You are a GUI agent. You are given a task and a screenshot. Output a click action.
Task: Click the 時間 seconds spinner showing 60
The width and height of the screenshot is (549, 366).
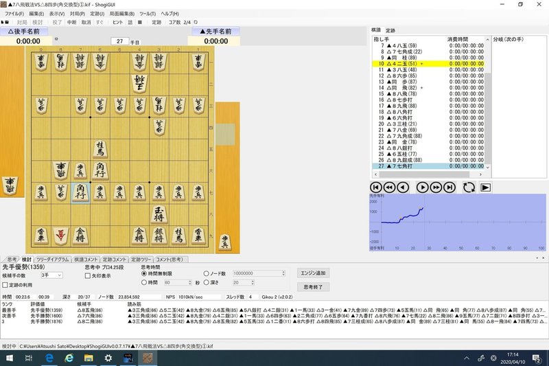190,282
